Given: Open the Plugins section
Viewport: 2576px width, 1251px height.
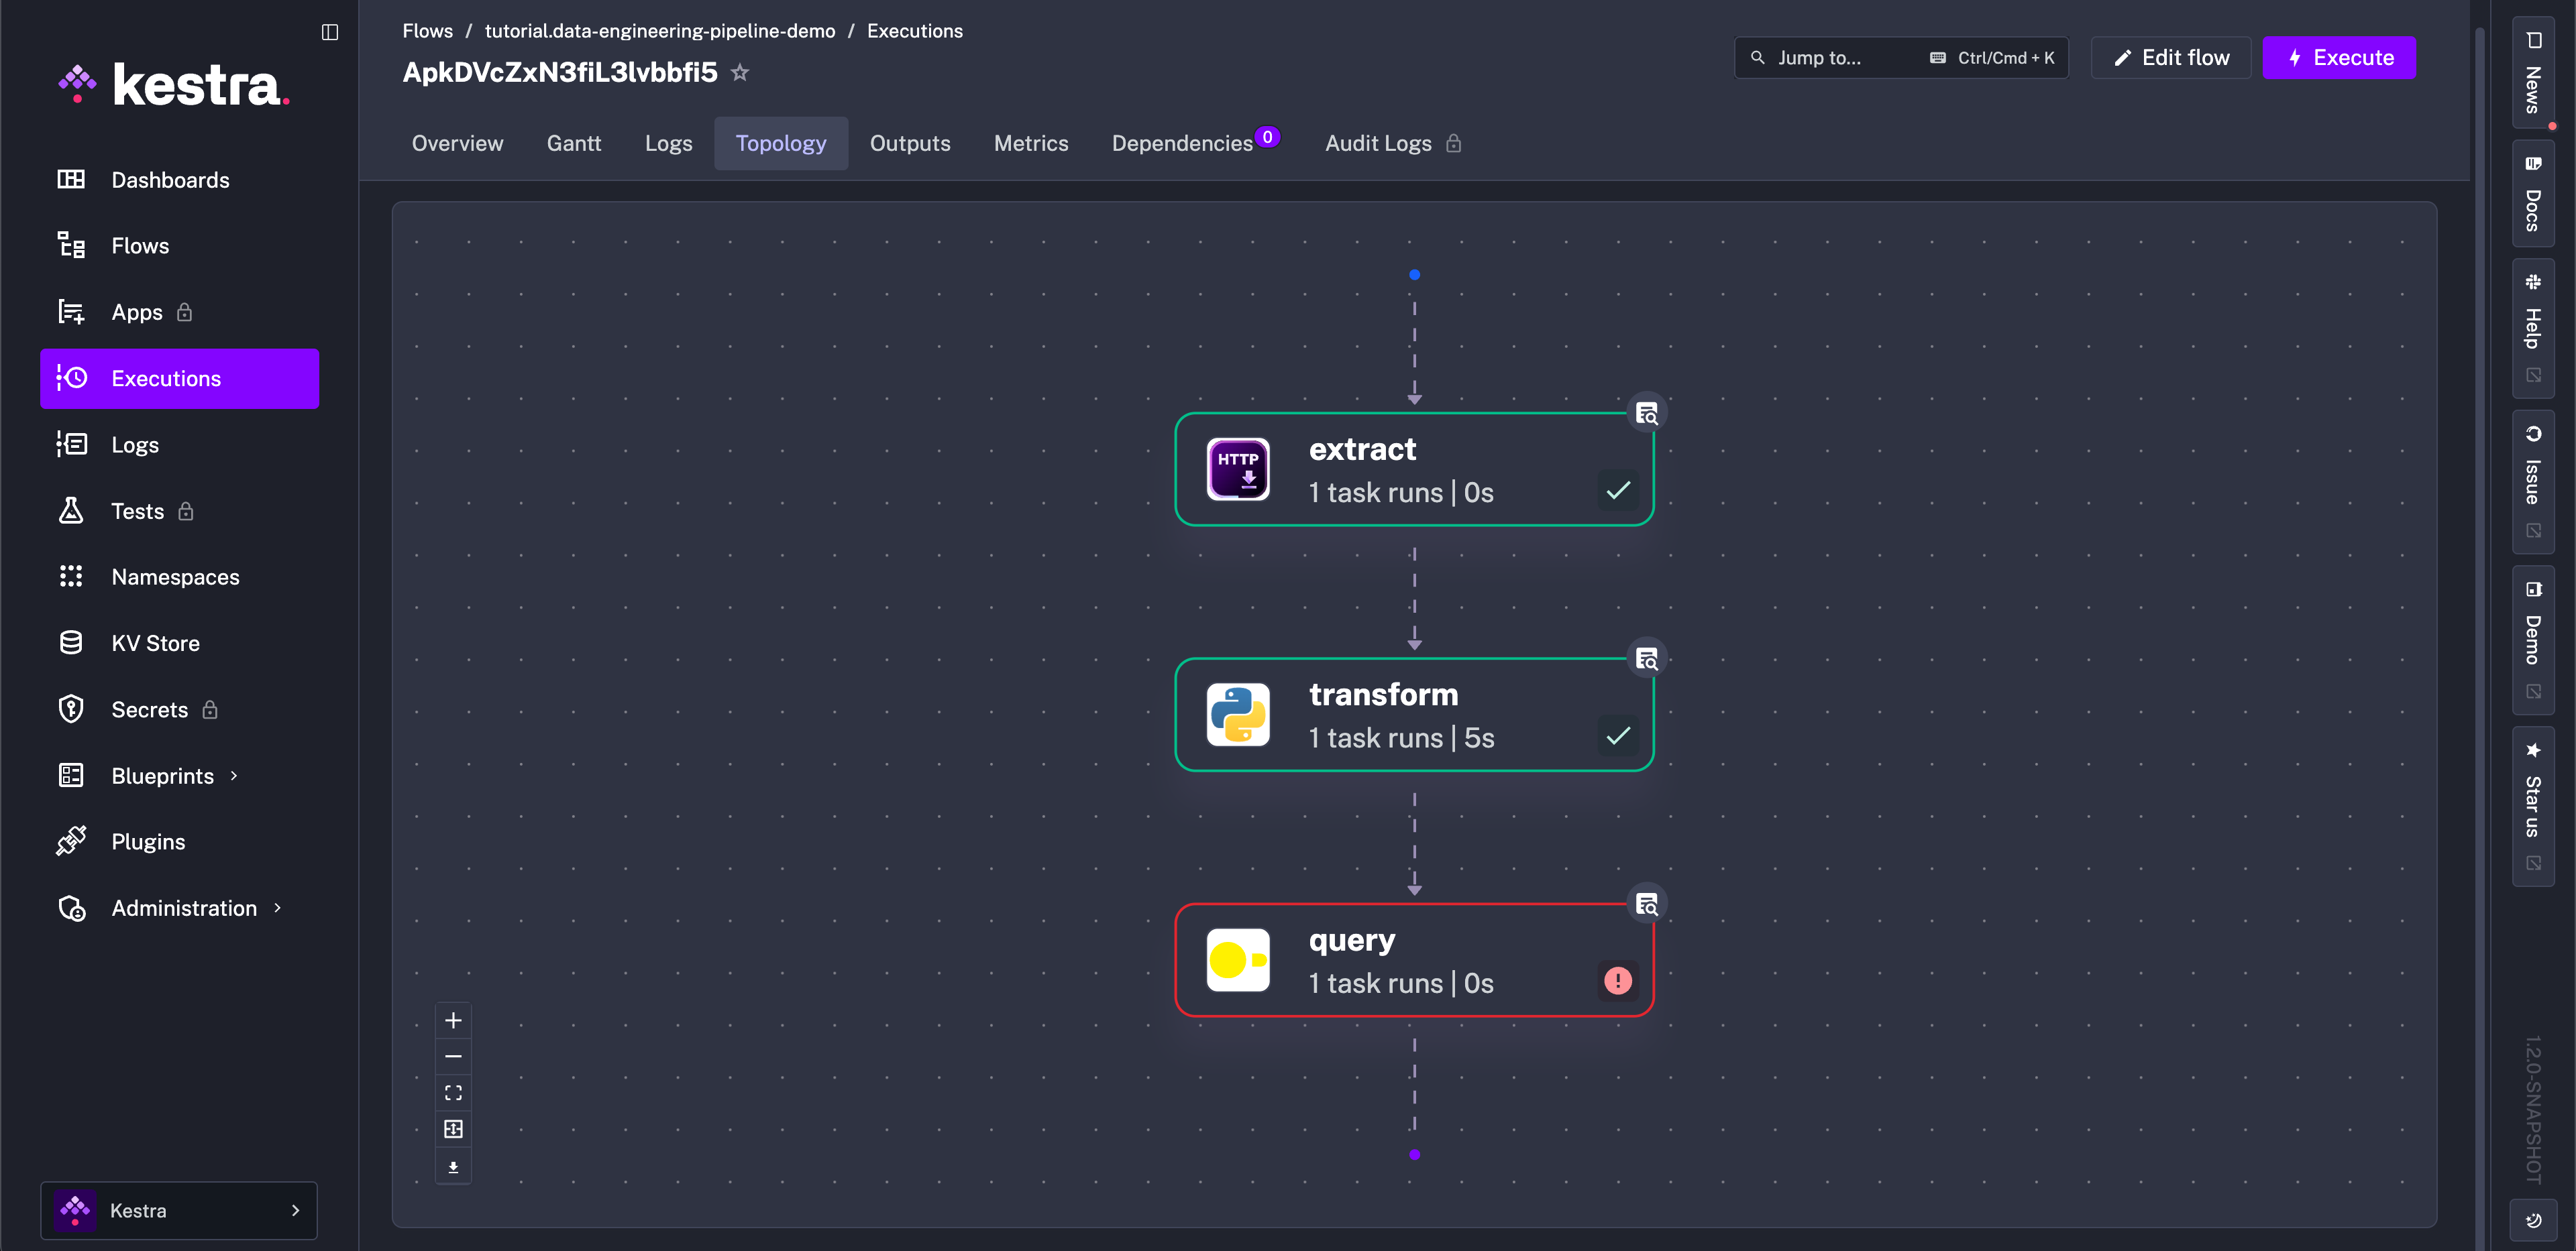Looking at the screenshot, I should pos(147,840).
